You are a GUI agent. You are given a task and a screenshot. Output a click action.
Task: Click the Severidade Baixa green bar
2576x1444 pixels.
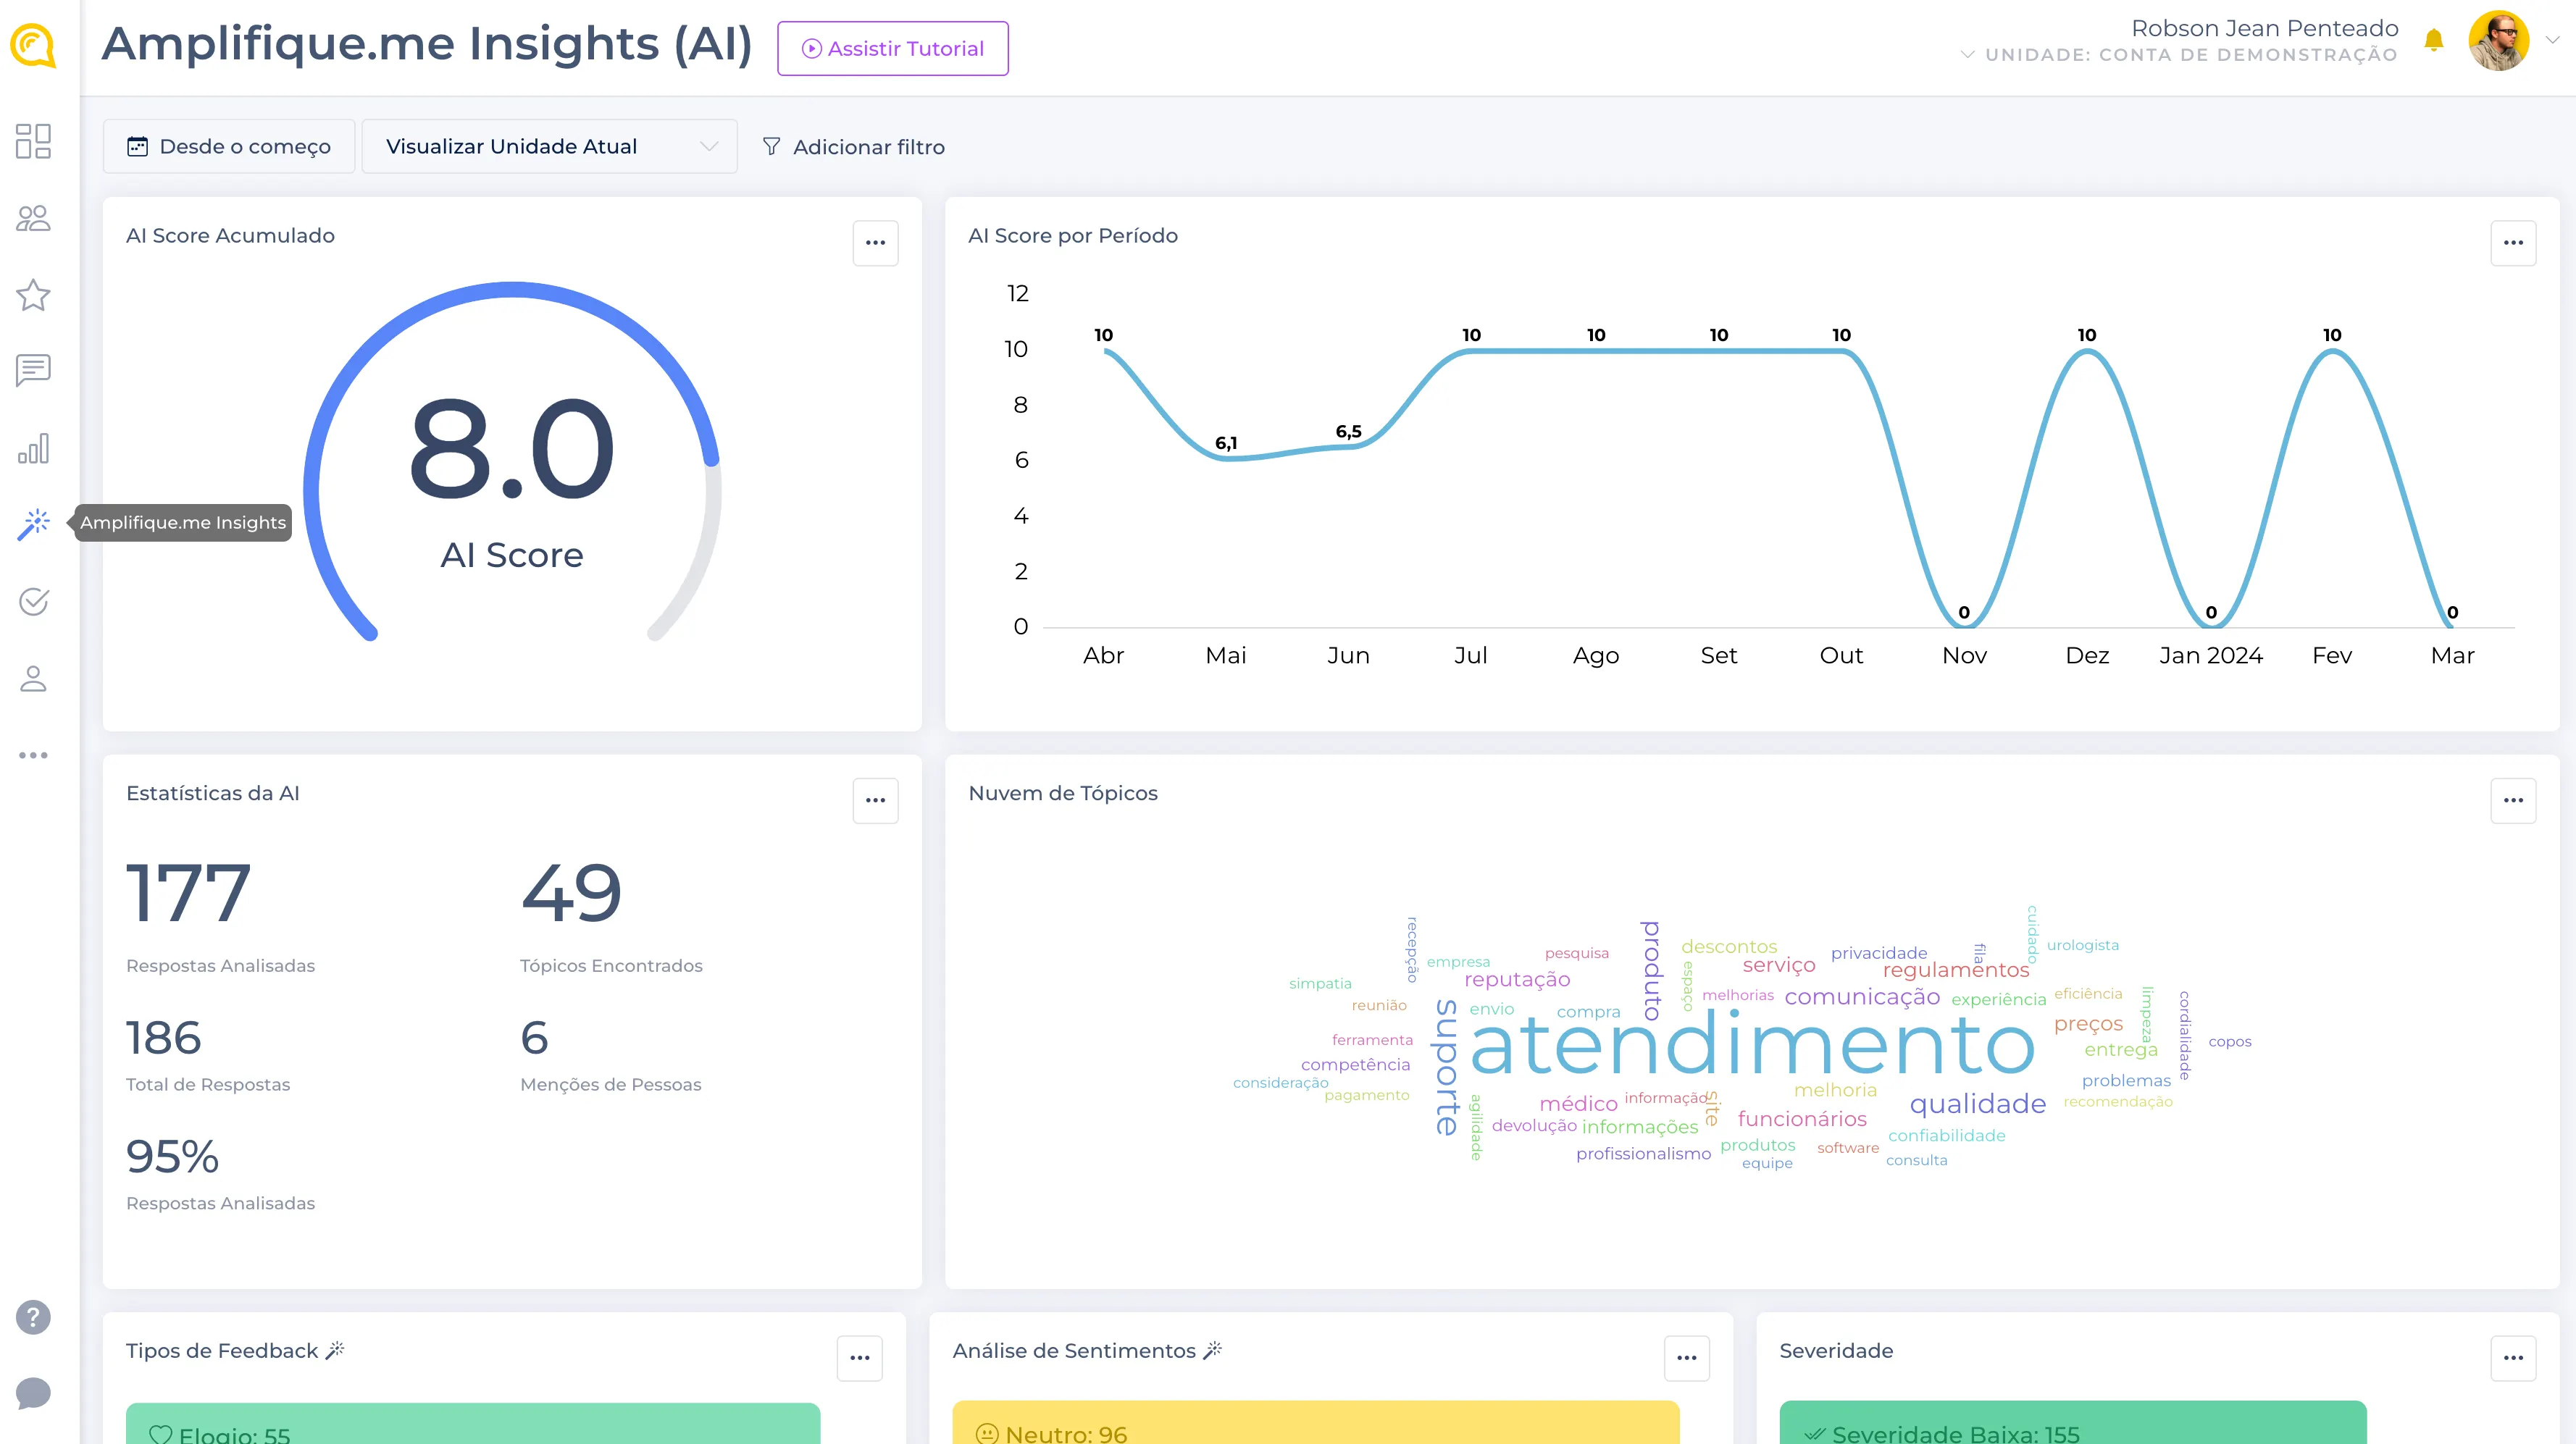[2072, 1425]
